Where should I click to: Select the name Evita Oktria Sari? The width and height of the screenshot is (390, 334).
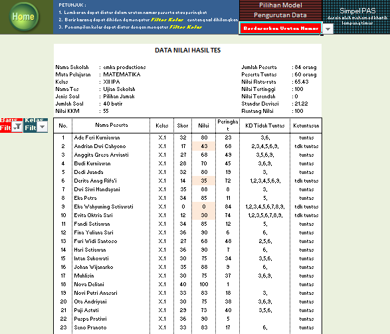(x=93, y=215)
